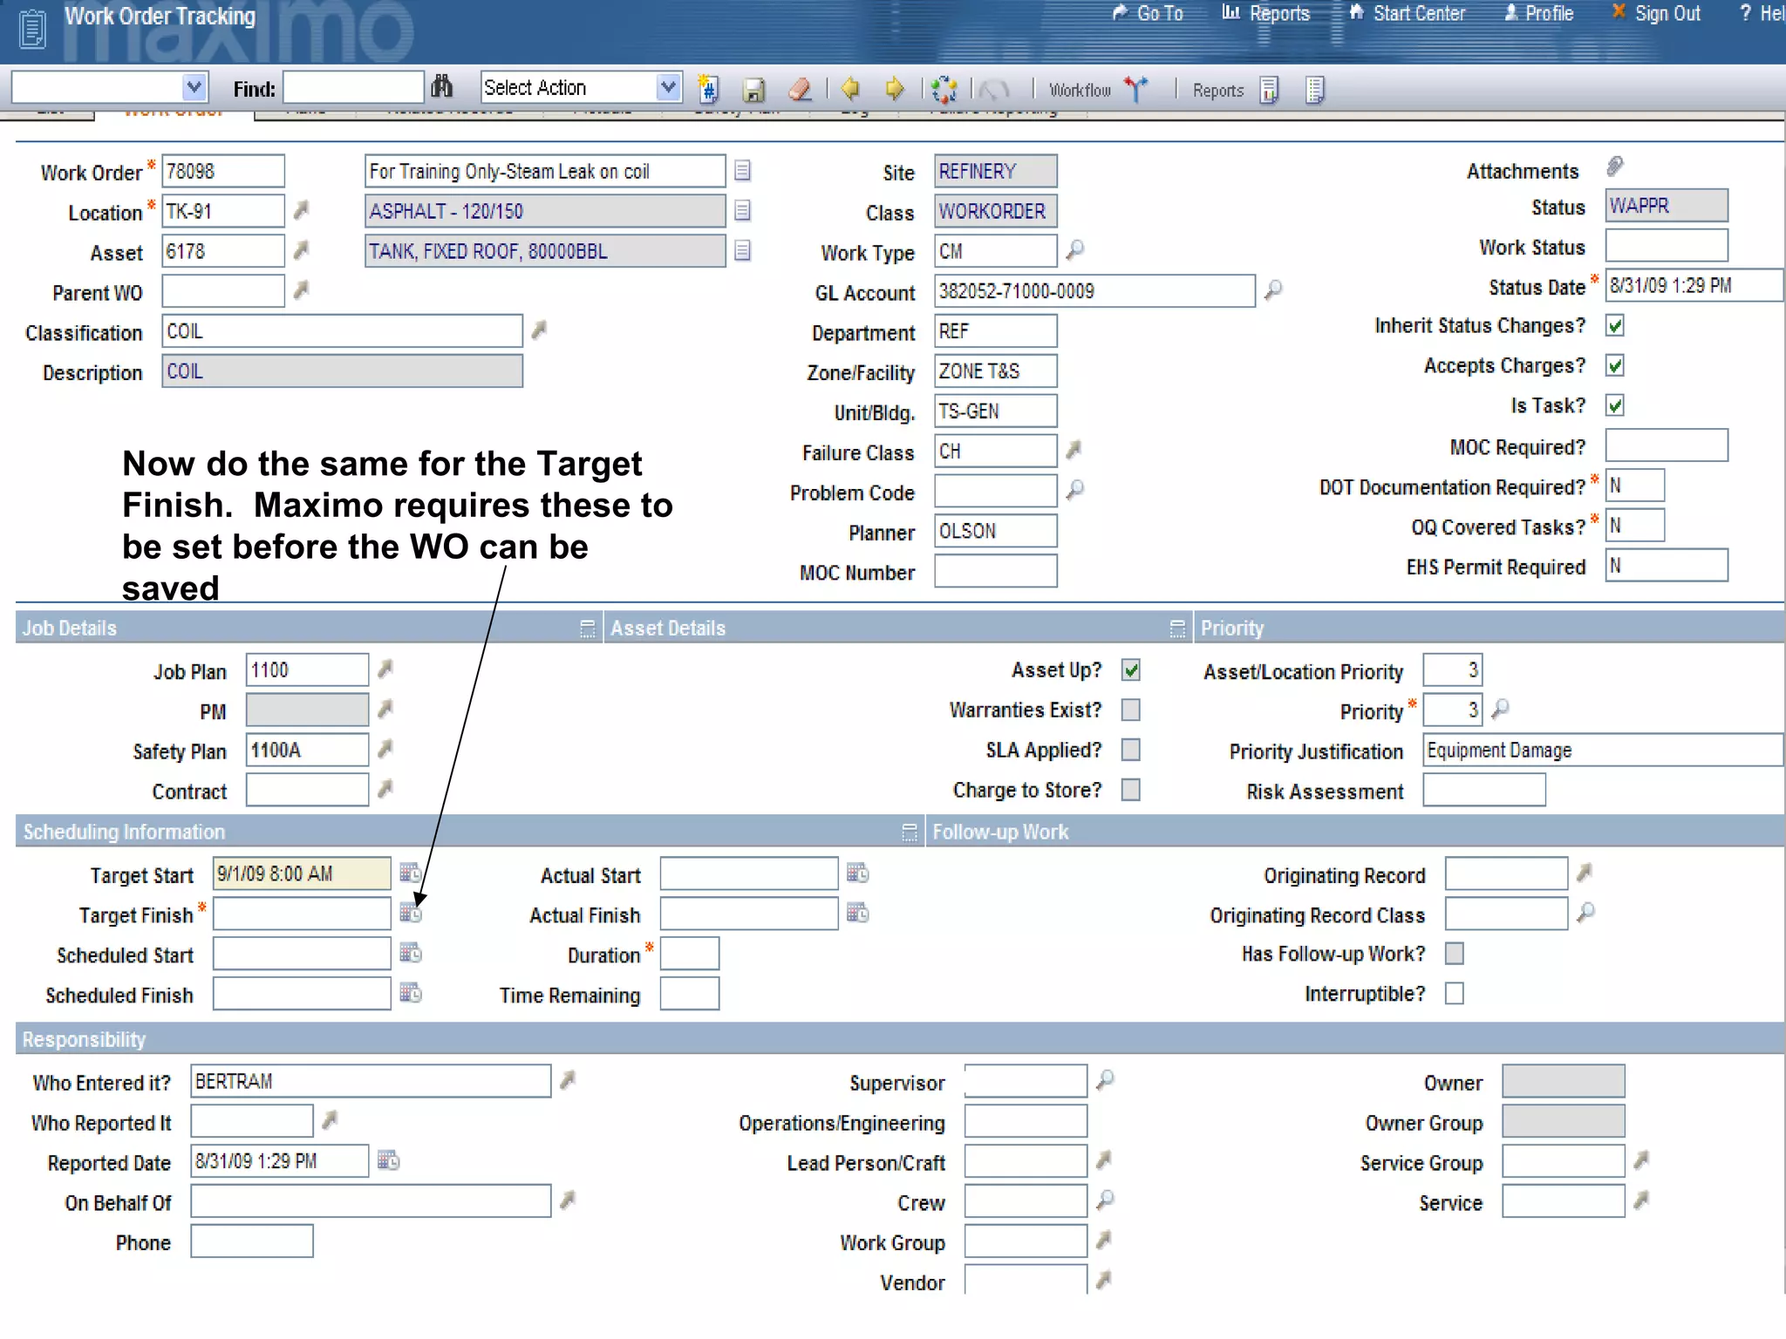Viewport: 1786px width, 1339px height.
Task: Click the Change Status toolbar icon
Action: 944,89
